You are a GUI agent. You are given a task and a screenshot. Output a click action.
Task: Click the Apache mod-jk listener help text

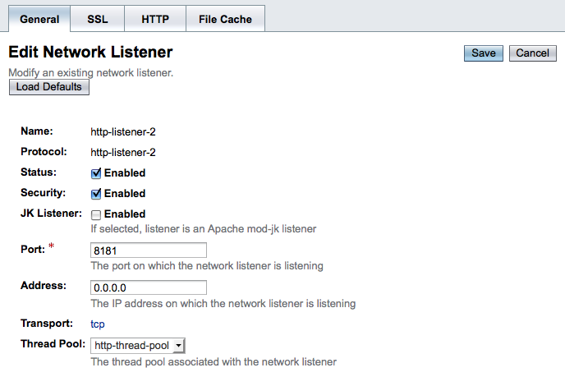pyautogui.click(x=203, y=229)
